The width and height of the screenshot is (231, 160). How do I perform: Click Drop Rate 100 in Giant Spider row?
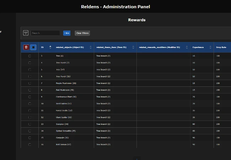(x=218, y=117)
